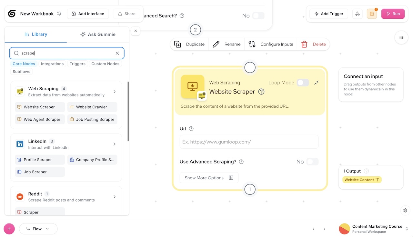The width and height of the screenshot is (413, 237).
Task: Click Configure Inputs
Action: pyautogui.click(x=271, y=44)
